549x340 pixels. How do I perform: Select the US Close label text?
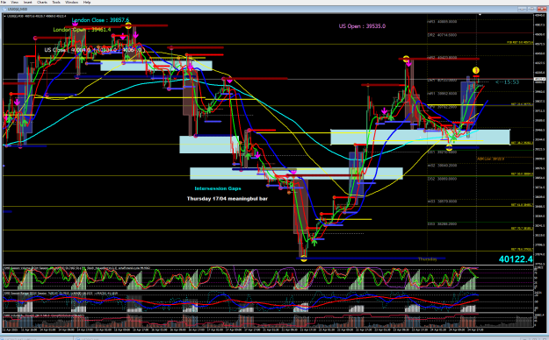tap(95, 50)
